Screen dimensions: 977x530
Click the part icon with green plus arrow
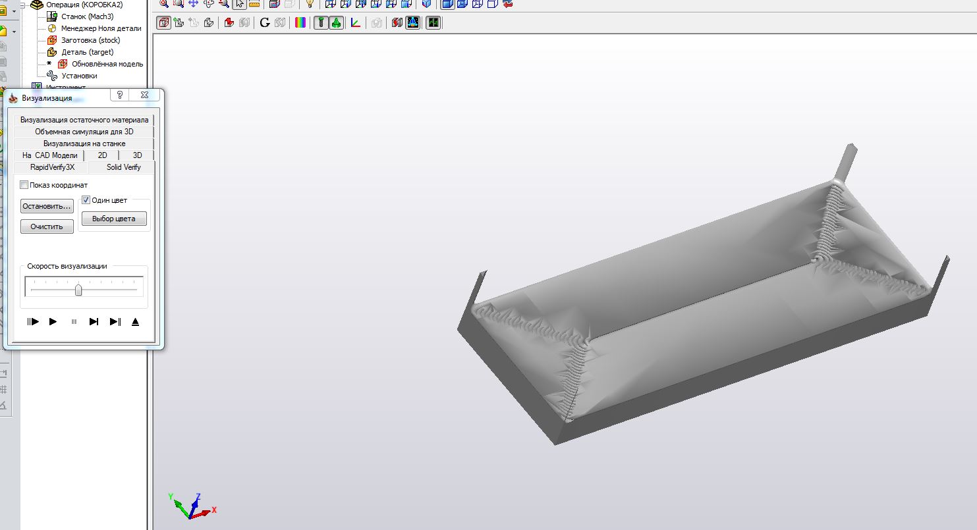pyautogui.click(x=179, y=23)
